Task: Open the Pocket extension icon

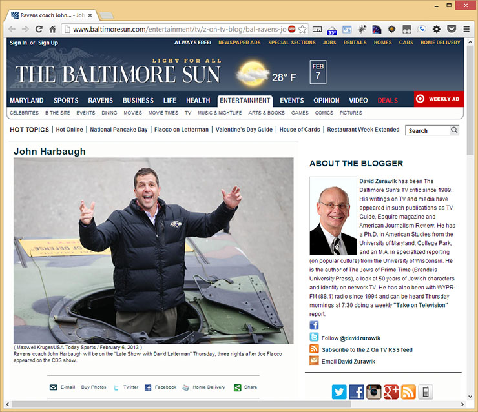Action: 452,29
